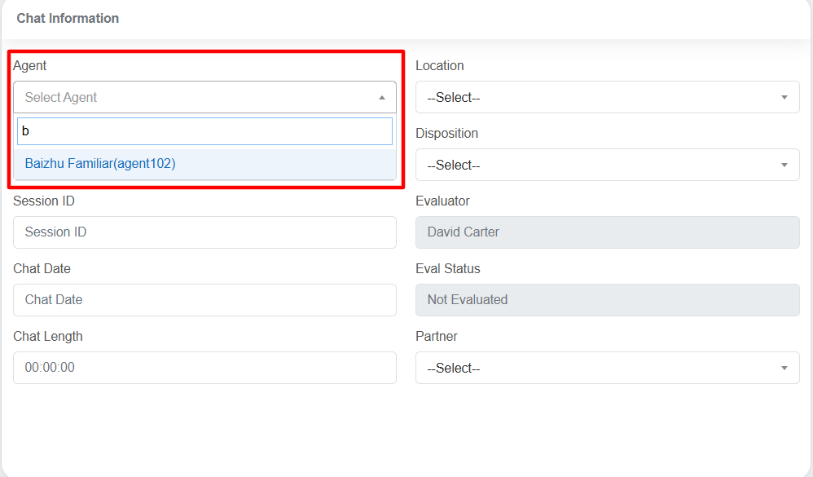Click the Agent field label

[x=30, y=65]
